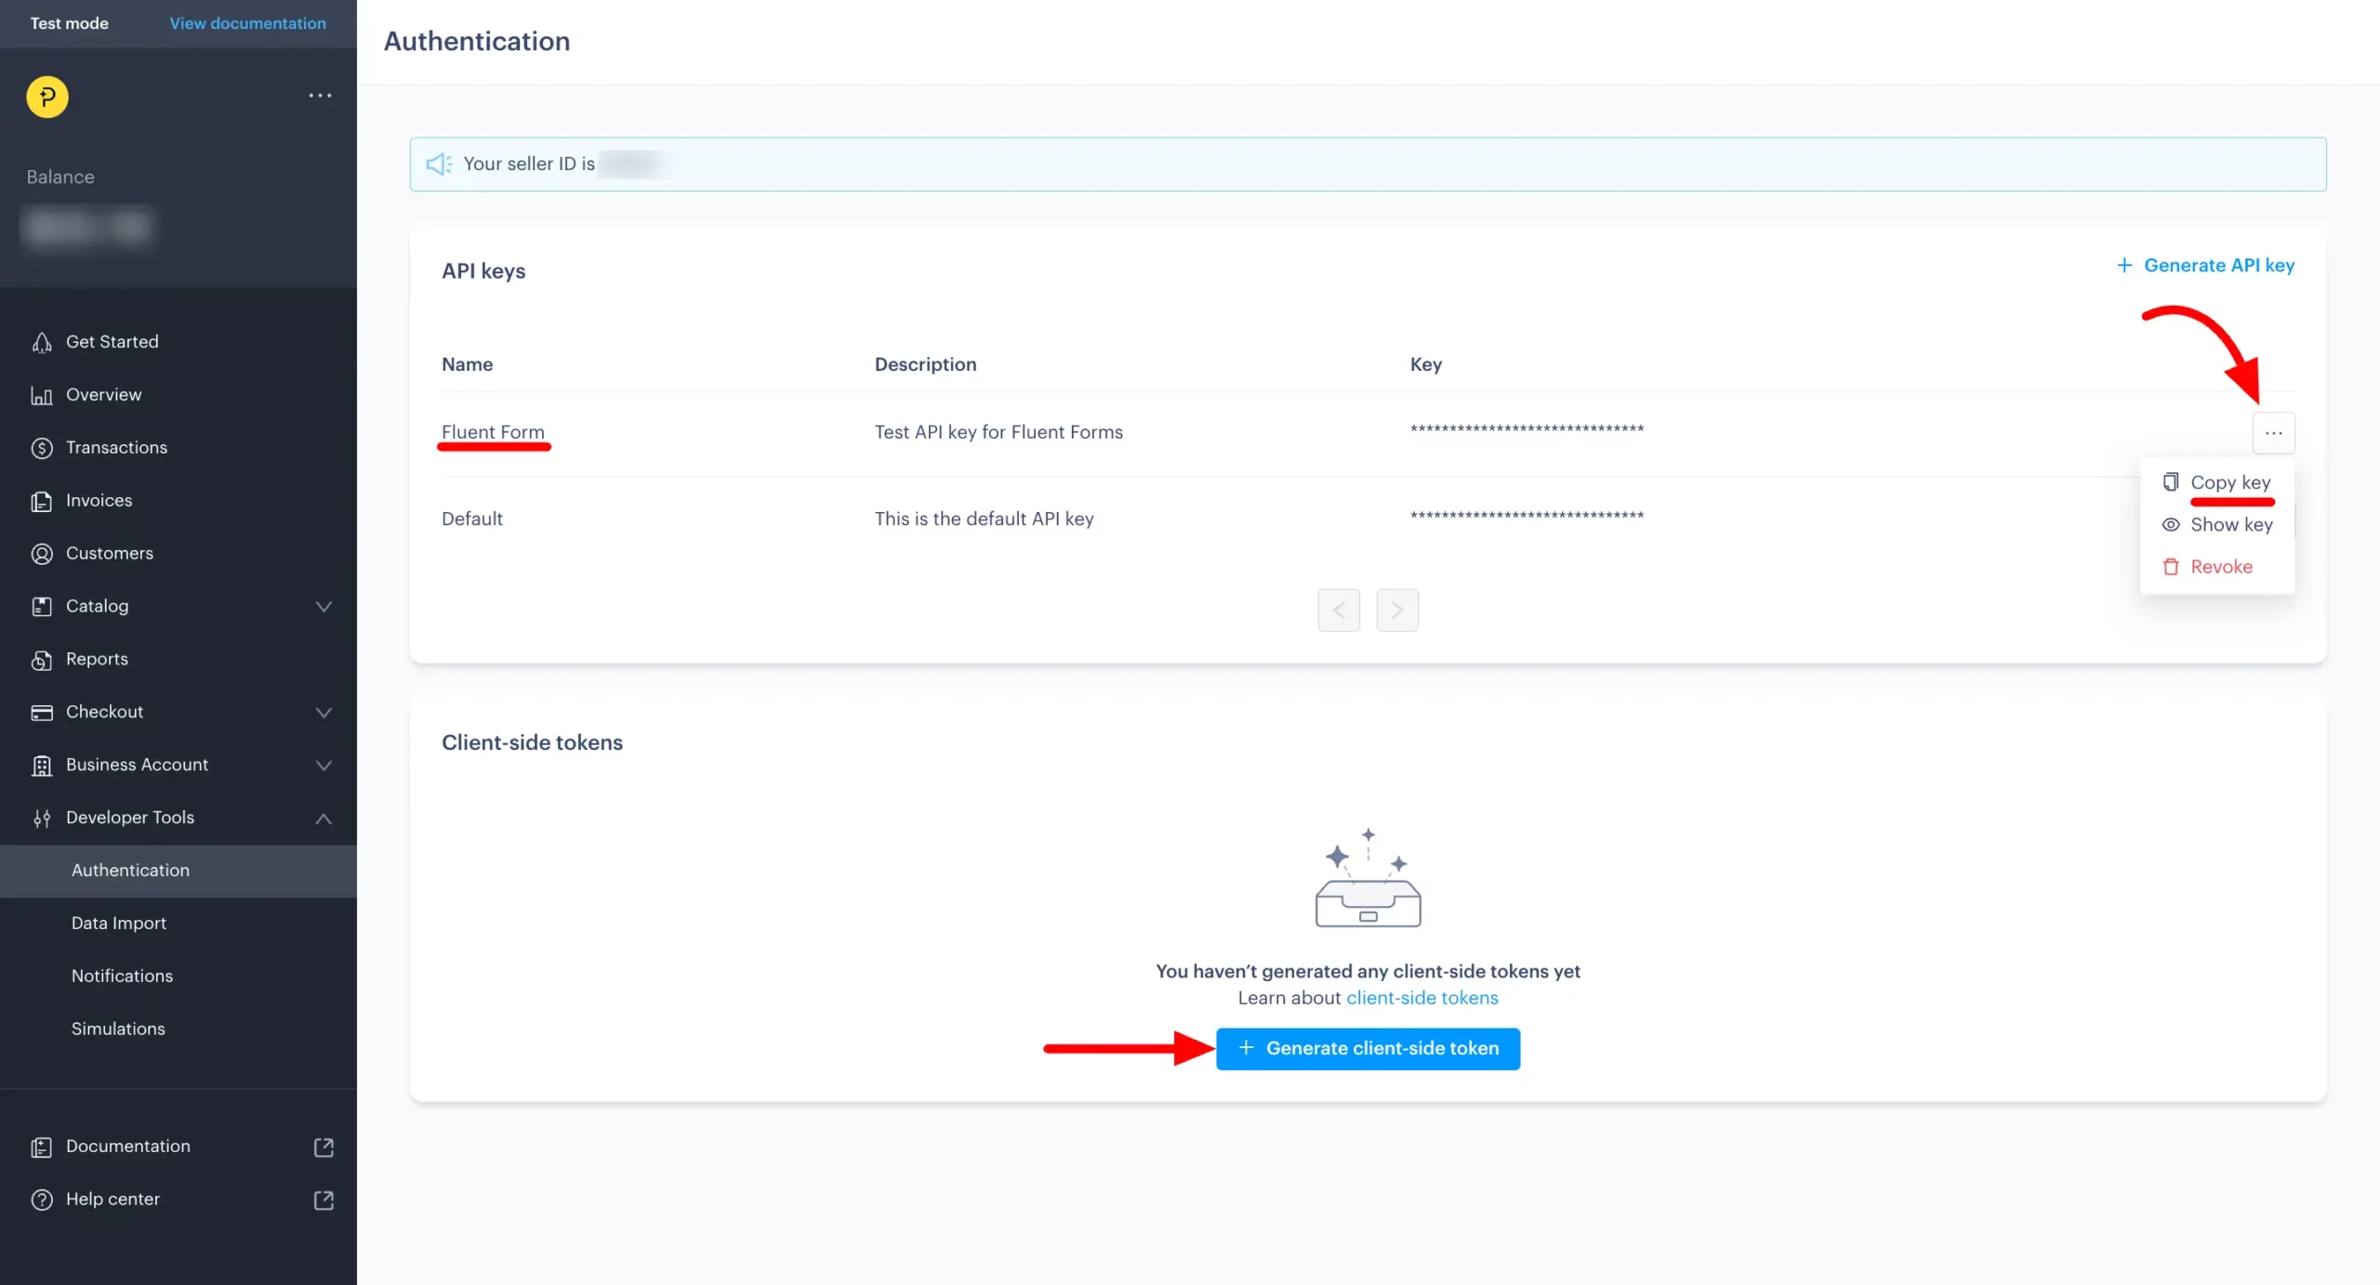Click the yellow Paddle logo icon
Viewport: 2380px width, 1285px height.
click(x=47, y=97)
